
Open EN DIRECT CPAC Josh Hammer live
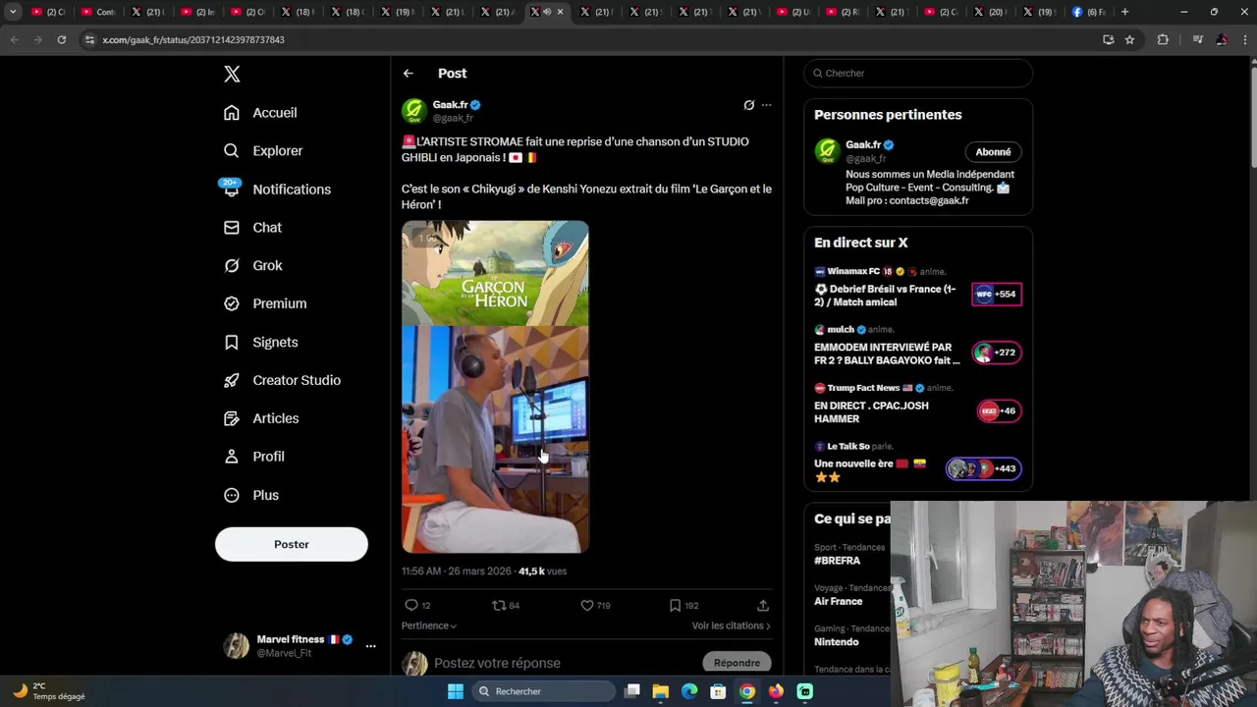coord(918,404)
